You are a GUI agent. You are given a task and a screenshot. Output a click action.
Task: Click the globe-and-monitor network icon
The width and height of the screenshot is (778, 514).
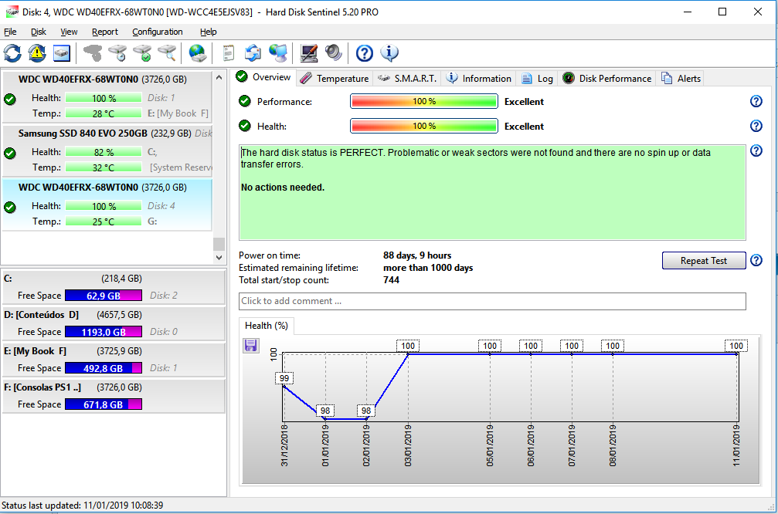pyautogui.click(x=278, y=53)
